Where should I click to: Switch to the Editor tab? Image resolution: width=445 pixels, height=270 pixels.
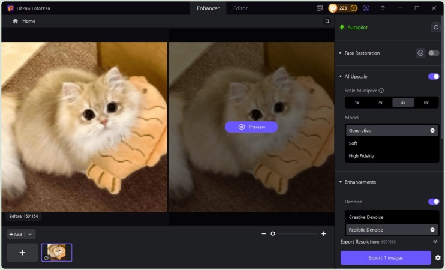coord(240,8)
